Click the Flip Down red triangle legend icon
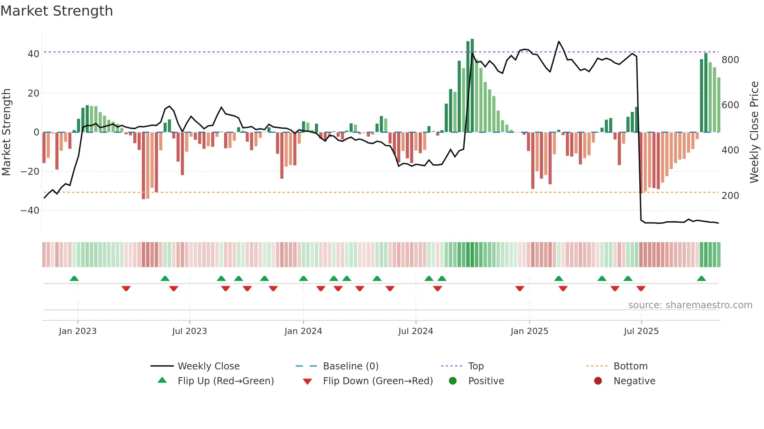 (x=307, y=381)
